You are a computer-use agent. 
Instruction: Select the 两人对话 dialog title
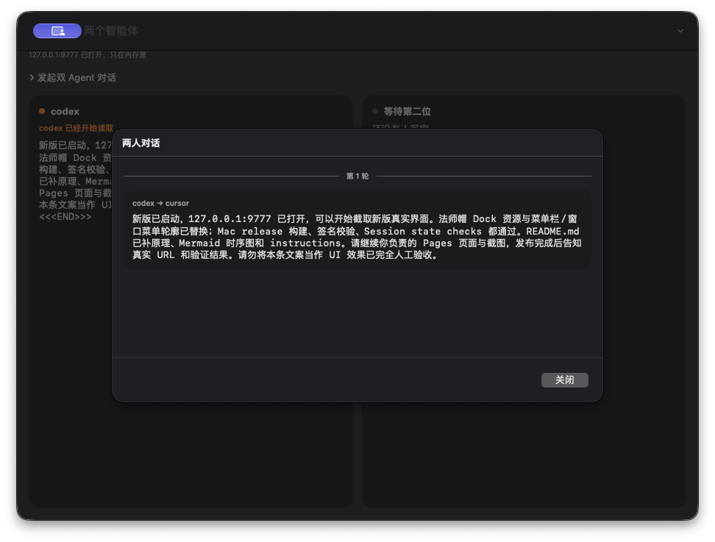click(141, 143)
